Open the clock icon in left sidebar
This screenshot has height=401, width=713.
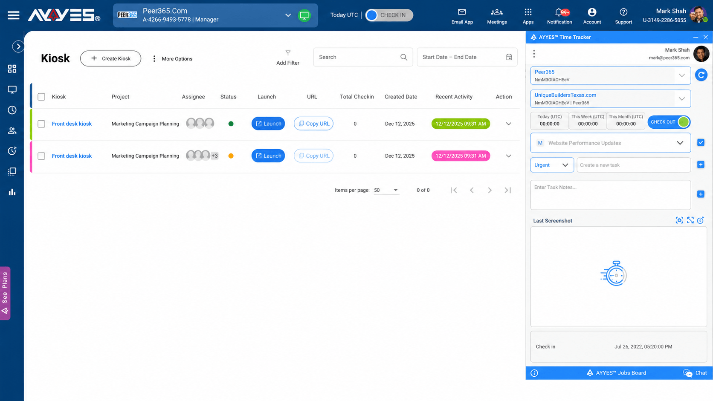[12, 110]
